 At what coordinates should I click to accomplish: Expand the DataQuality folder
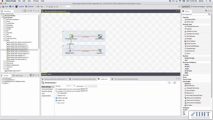pyautogui.click(x=4, y=27)
